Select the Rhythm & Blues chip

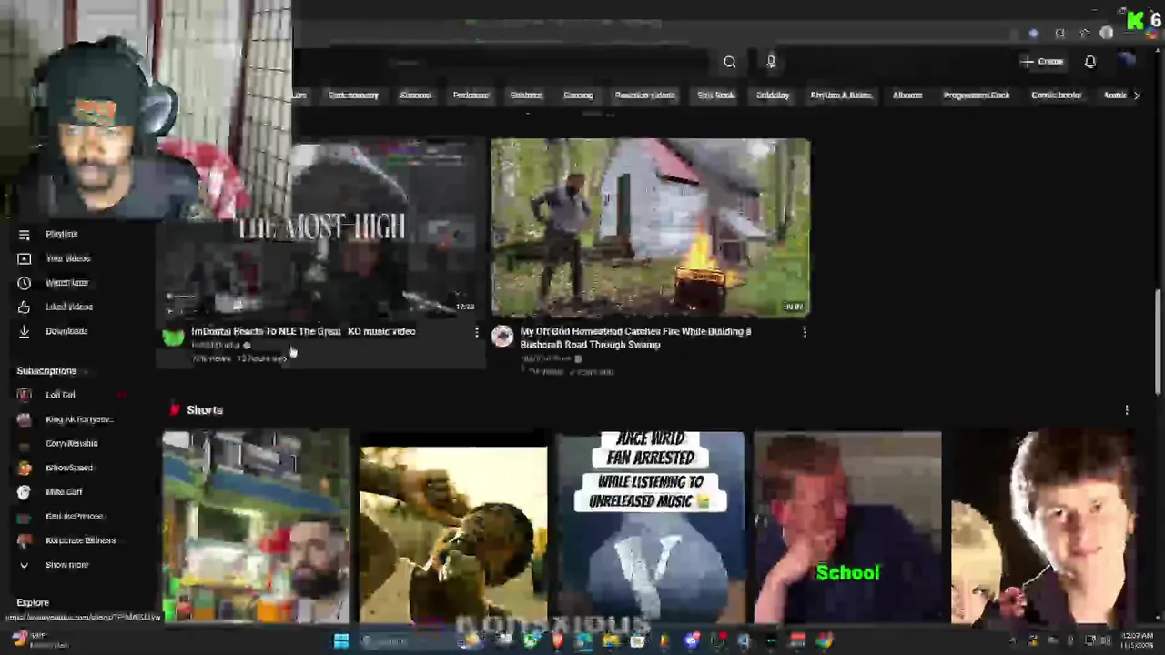point(841,95)
